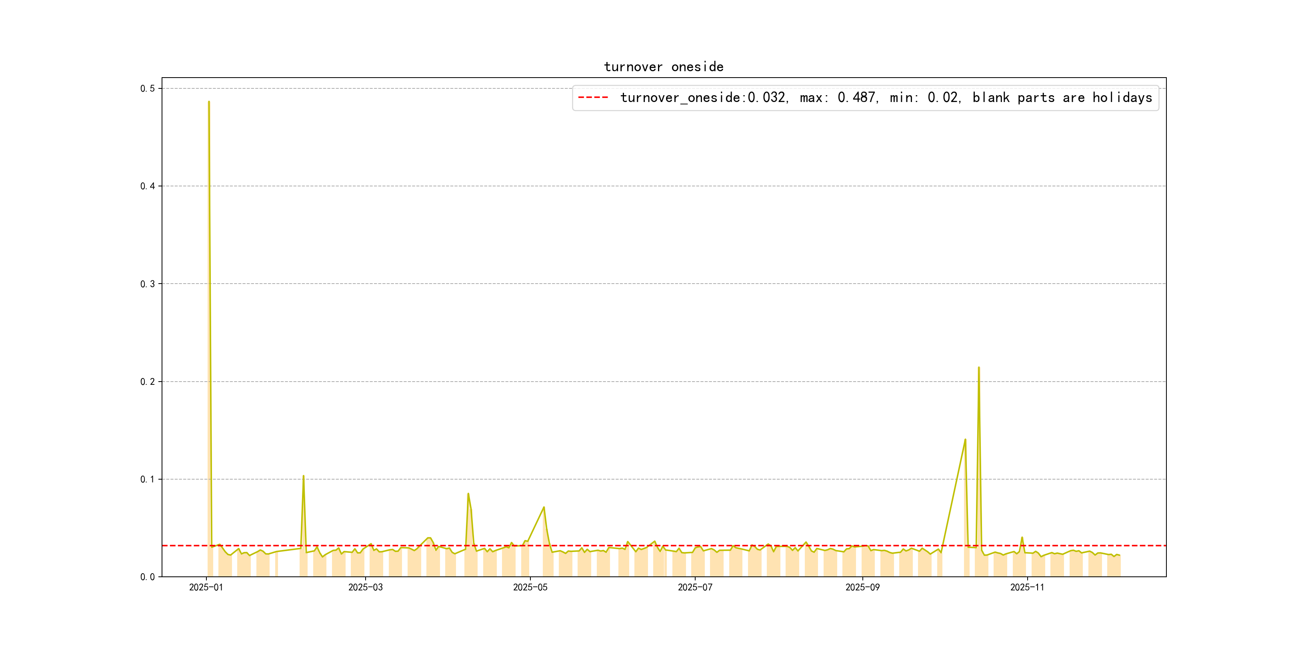Click the 2025-09 x-axis date label

[x=862, y=588]
